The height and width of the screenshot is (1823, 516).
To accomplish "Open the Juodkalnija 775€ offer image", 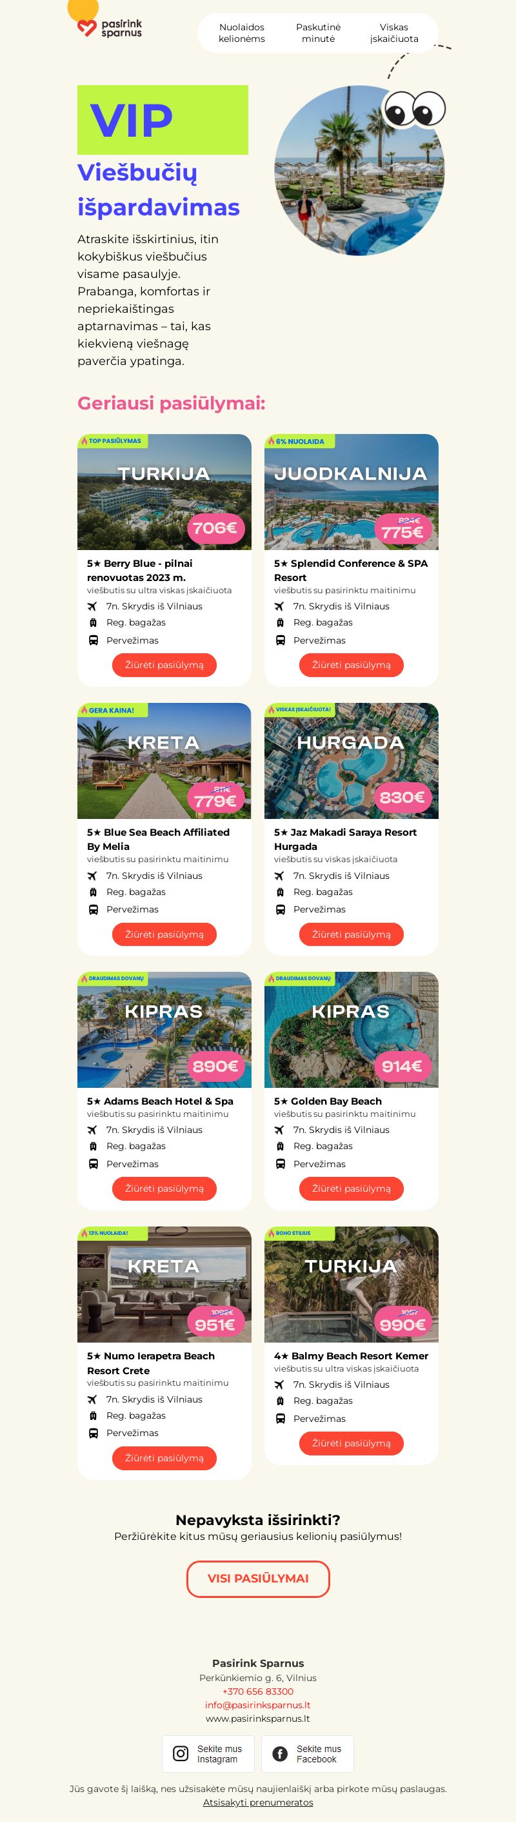I will (x=351, y=492).
